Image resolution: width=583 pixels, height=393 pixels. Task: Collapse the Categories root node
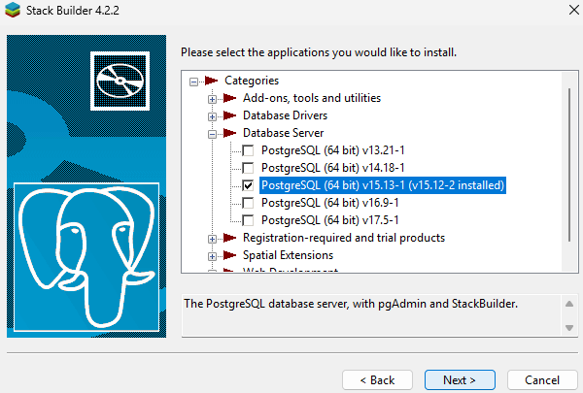pyautogui.click(x=193, y=82)
